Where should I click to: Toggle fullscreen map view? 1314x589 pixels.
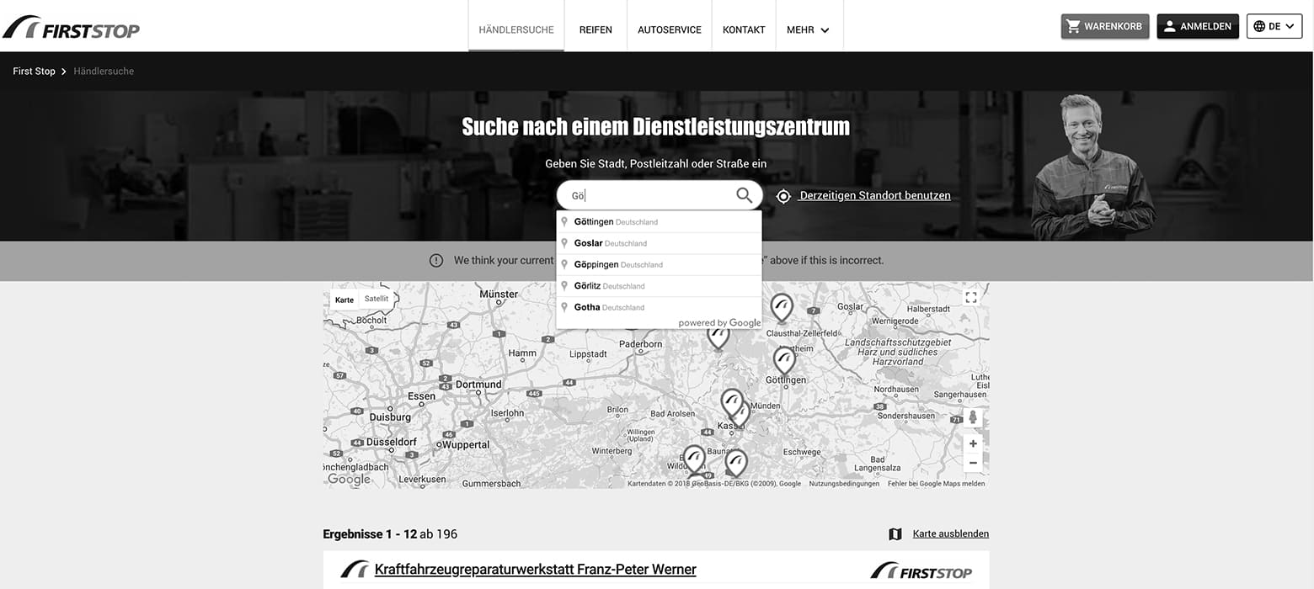click(971, 297)
